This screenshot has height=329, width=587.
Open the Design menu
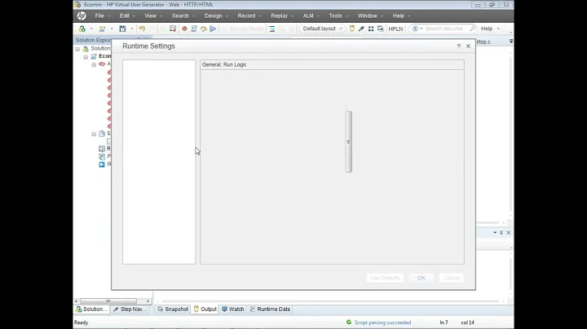216,15
